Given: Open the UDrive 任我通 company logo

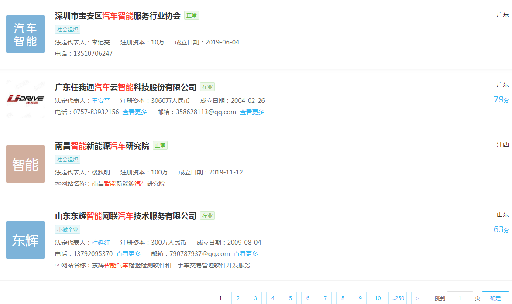Looking at the screenshot, I should (25, 99).
